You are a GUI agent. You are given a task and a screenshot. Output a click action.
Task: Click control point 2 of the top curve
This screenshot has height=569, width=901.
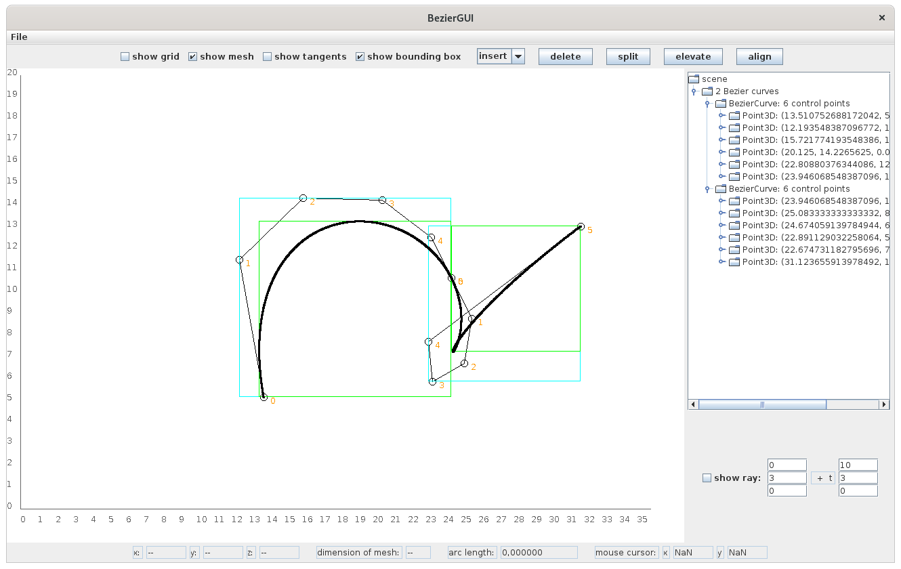click(303, 198)
